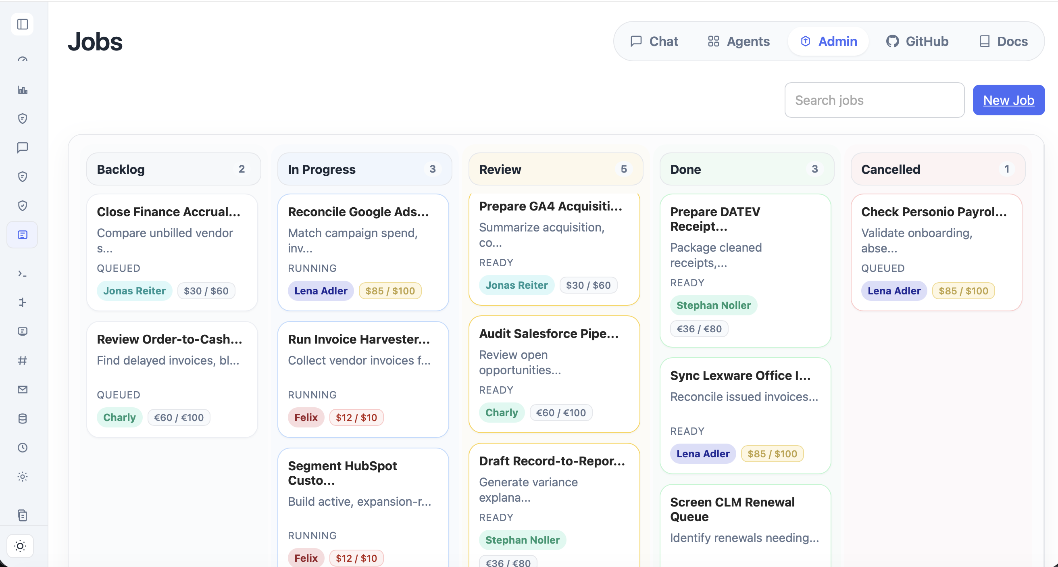The height and width of the screenshot is (567, 1058).
Task: Open the speech bubble sidebar icon
Action: (x=23, y=148)
